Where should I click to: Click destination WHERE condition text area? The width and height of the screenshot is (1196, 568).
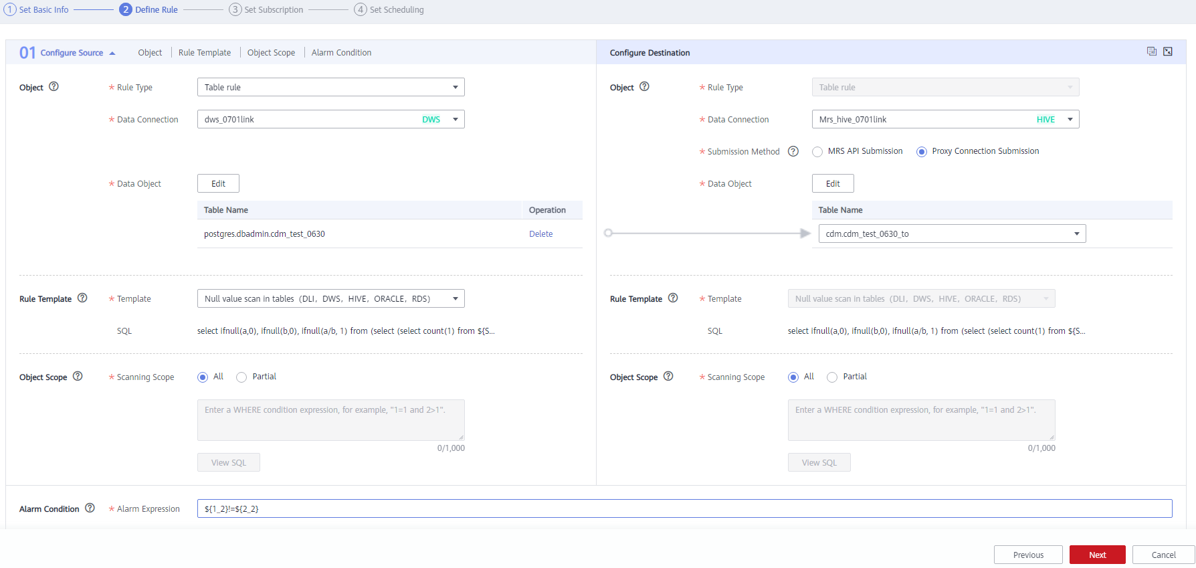click(922, 420)
